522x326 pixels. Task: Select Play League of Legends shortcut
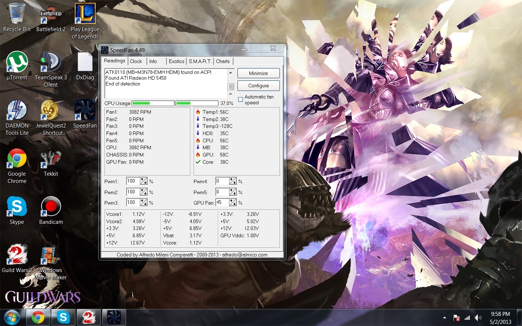click(85, 21)
